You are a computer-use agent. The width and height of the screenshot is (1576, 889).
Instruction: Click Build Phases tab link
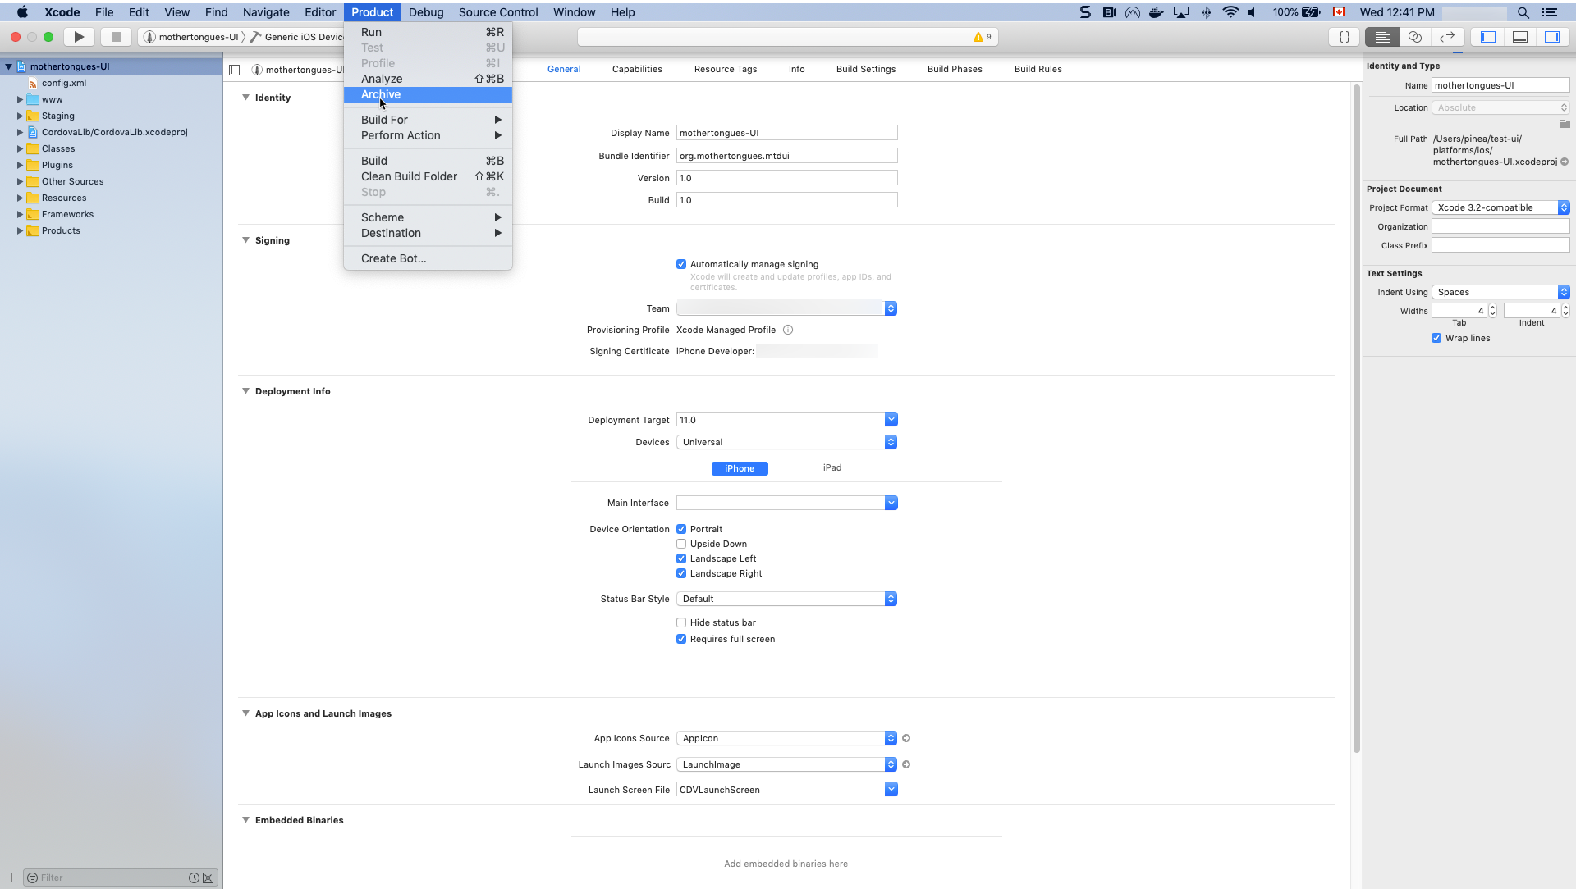(955, 69)
